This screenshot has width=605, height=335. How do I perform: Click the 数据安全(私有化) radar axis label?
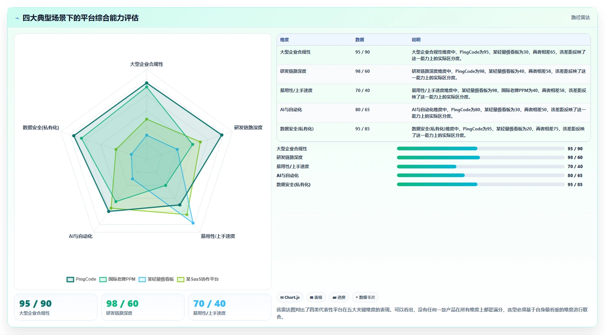point(41,127)
